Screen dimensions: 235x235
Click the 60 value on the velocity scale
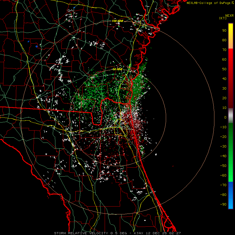(x=224, y=59)
